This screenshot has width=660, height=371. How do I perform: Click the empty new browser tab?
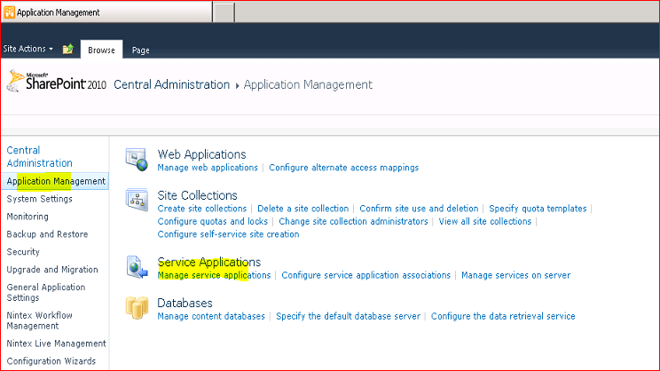[x=224, y=12]
